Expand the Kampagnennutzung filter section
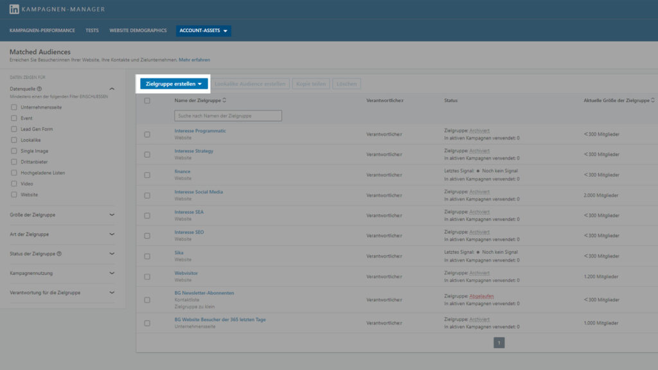658x370 pixels. point(112,273)
